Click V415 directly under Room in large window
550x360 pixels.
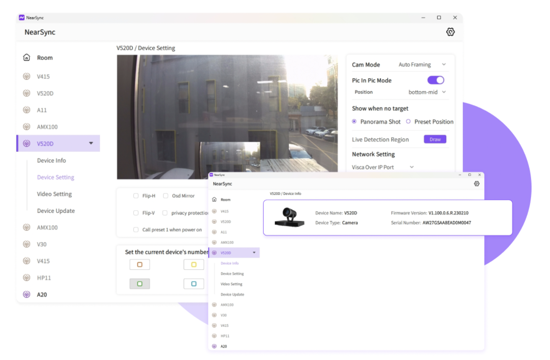point(43,76)
